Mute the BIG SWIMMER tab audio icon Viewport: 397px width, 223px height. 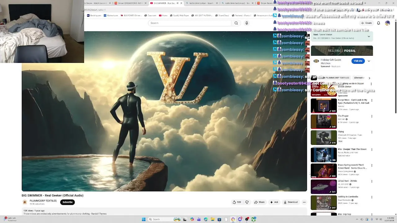178,3
